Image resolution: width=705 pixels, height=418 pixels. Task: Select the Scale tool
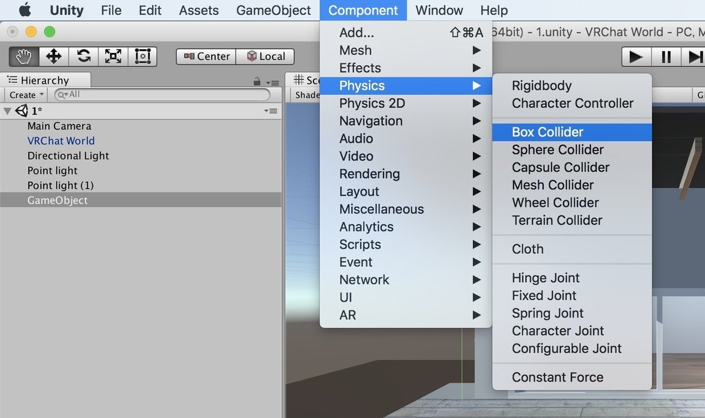[x=113, y=56]
